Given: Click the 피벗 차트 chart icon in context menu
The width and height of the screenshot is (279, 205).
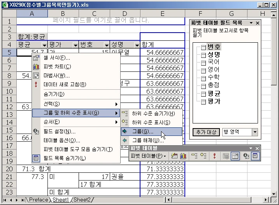Looking at the screenshot, I should tap(36, 66).
